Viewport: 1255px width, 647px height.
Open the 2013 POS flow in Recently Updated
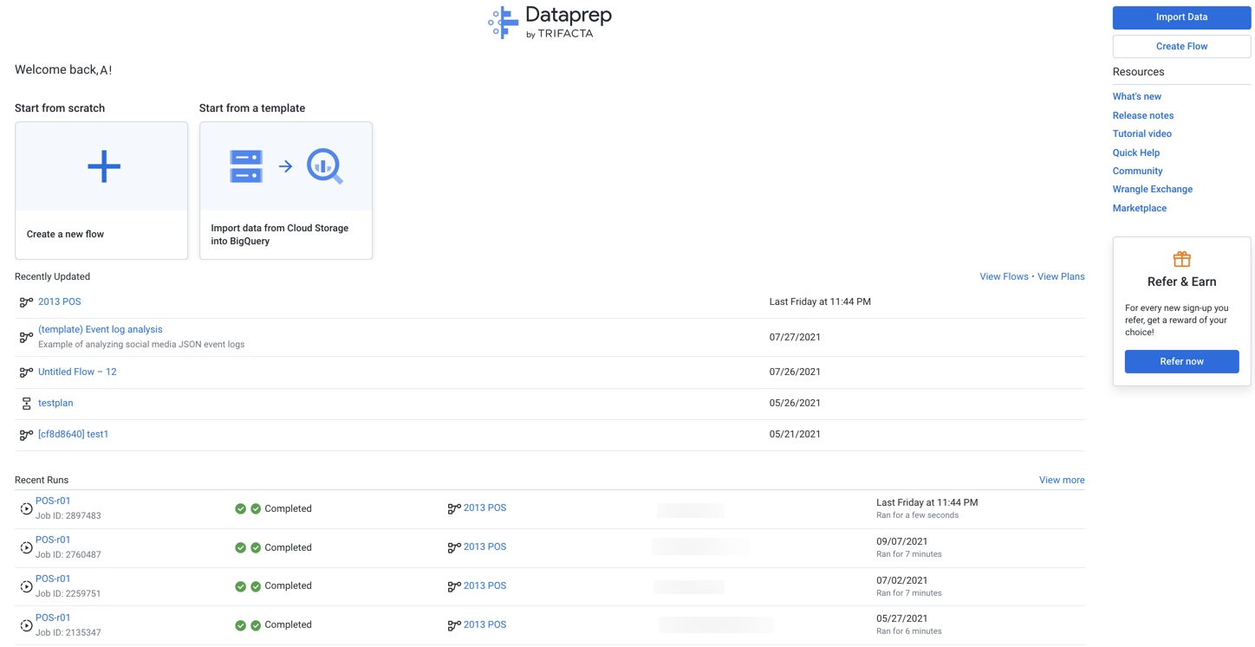click(59, 302)
